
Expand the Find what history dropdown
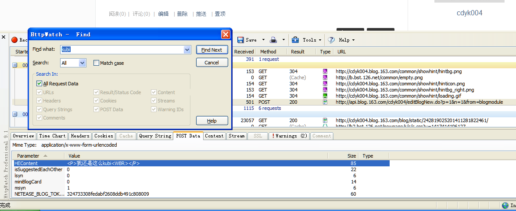click(187, 50)
